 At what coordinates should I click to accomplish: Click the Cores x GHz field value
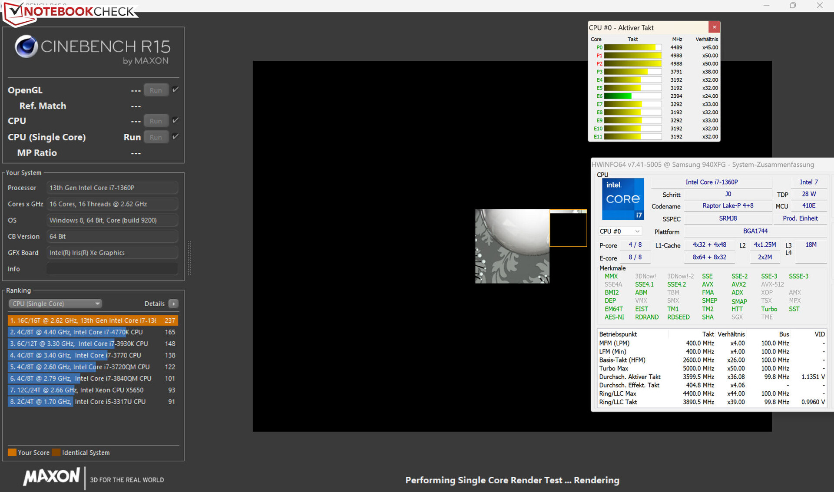click(x=112, y=204)
